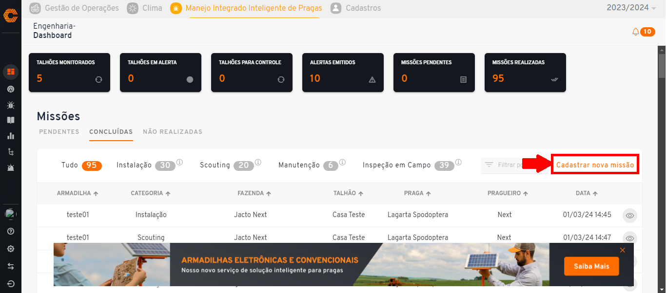
Task: Filter missions by Instalação
Action: (146, 165)
